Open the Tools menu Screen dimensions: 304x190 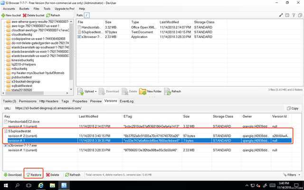coord(47,9)
